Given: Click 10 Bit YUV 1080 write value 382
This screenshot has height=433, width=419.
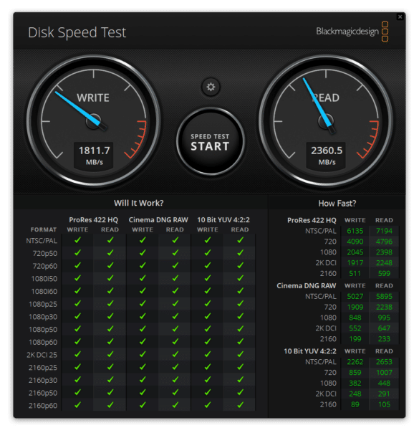Looking at the screenshot, I should [355, 384].
